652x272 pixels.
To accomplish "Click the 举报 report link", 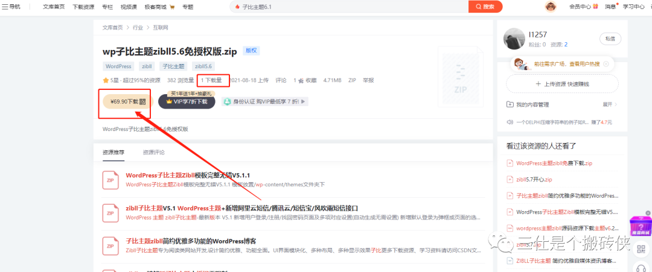I will click(x=368, y=80).
